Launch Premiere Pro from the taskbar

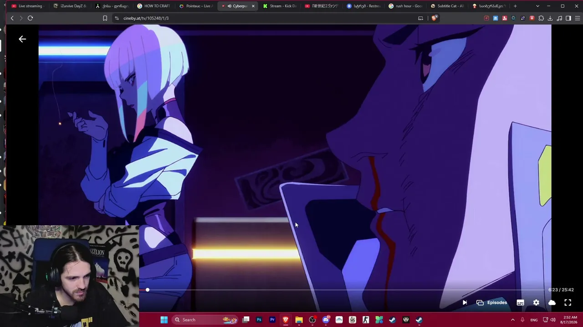pos(272,320)
